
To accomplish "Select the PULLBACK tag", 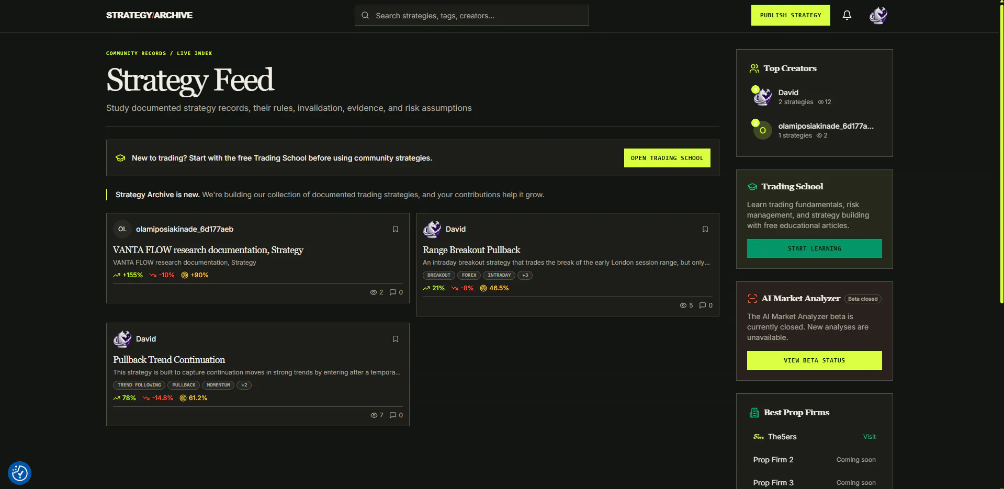I will tap(184, 385).
